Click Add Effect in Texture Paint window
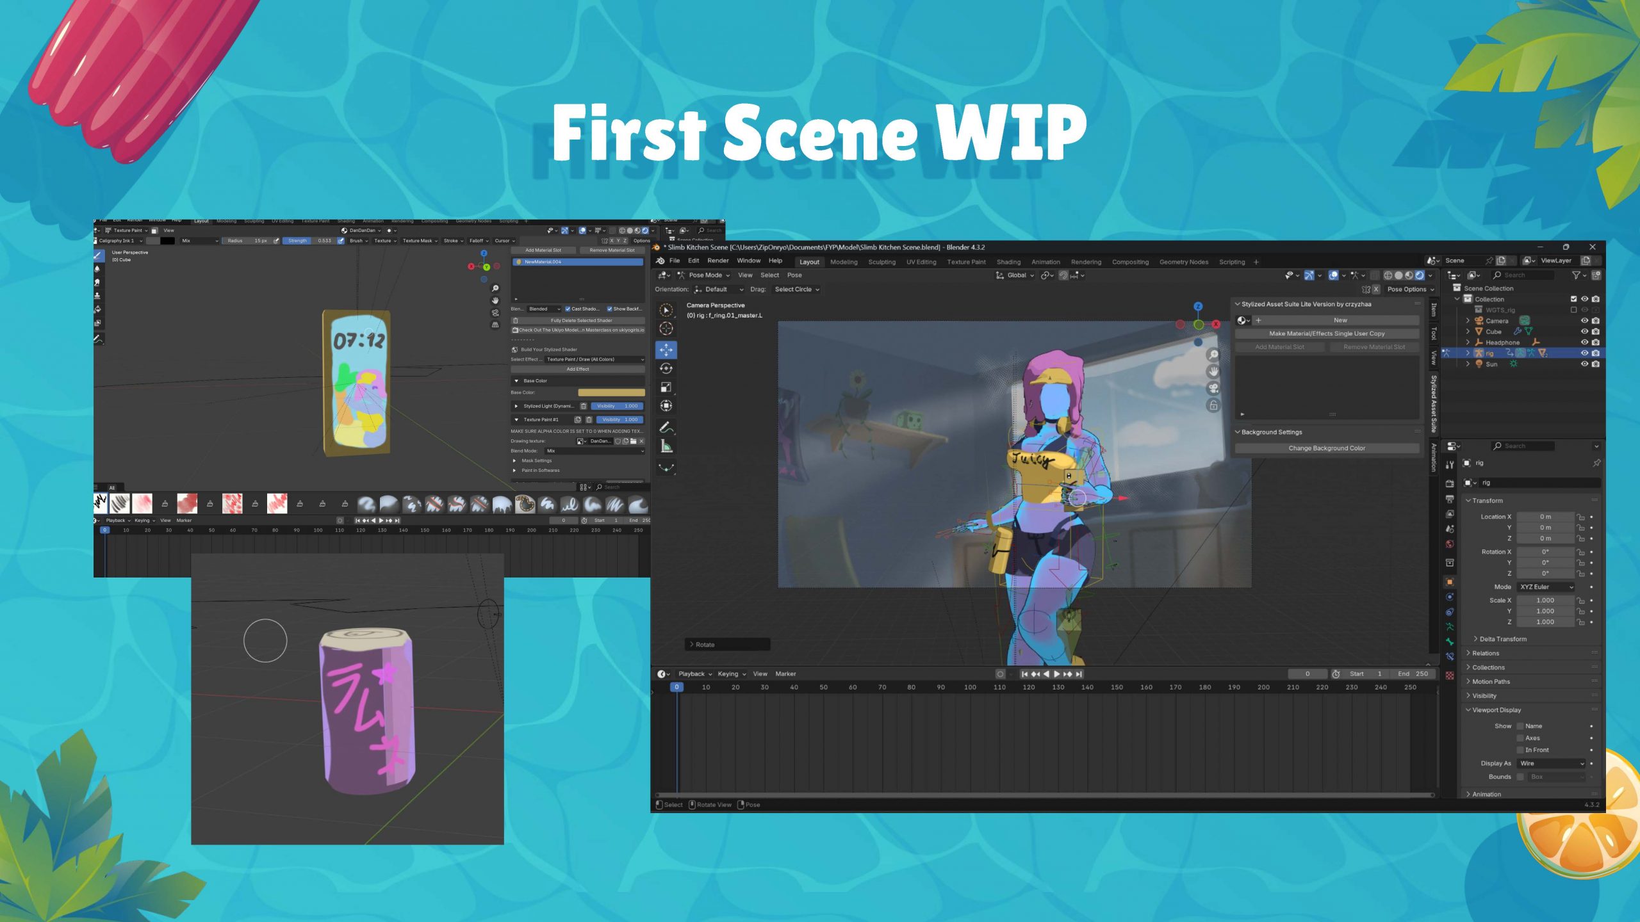Image resolution: width=1640 pixels, height=922 pixels. 578,369
